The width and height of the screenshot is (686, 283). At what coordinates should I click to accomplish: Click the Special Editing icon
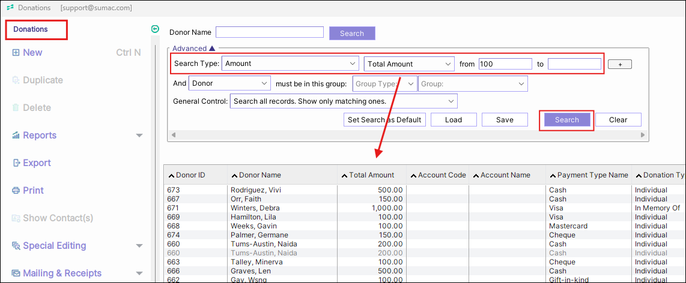tap(16, 246)
